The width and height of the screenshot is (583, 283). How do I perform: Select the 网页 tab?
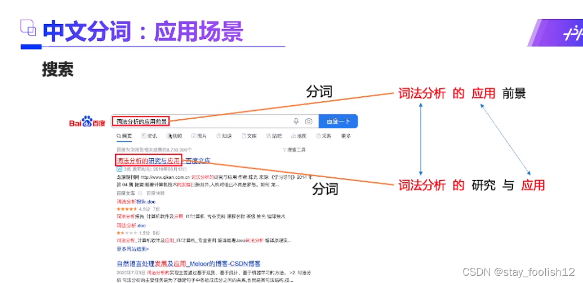pos(124,136)
